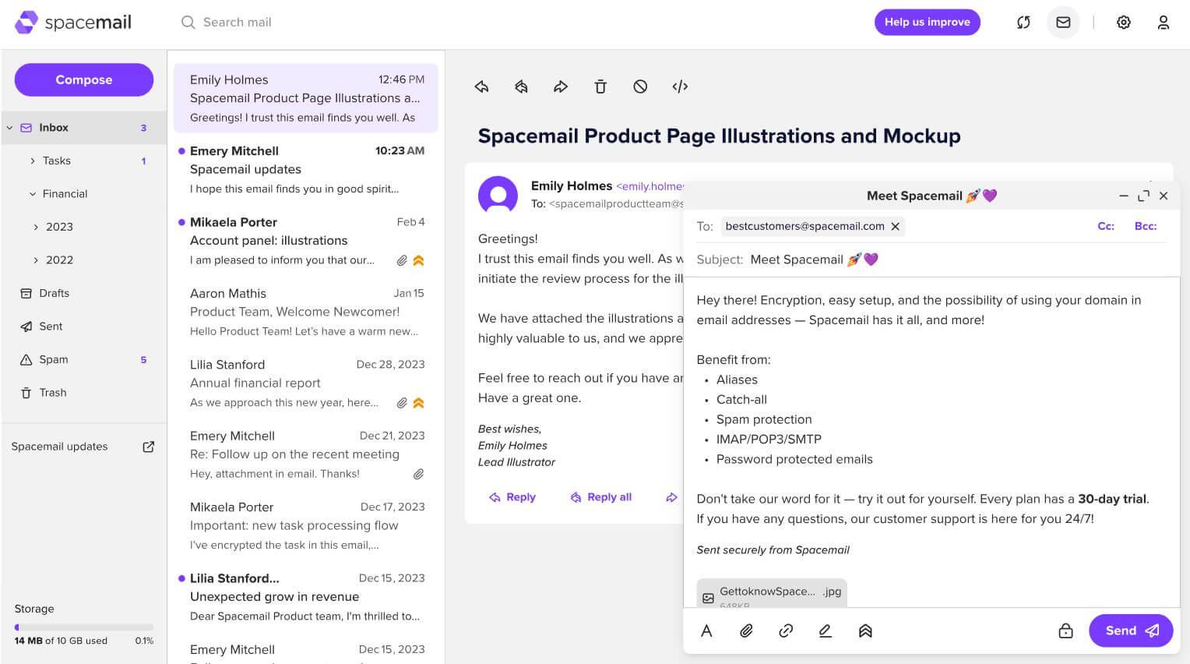Click Emily Holmes's avatar in the open email
Image resolution: width=1190 pixels, height=664 pixels.
pyautogui.click(x=498, y=195)
